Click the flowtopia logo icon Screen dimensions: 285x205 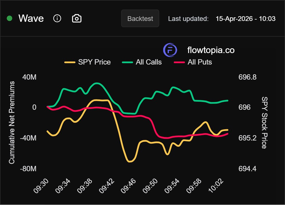(170, 50)
